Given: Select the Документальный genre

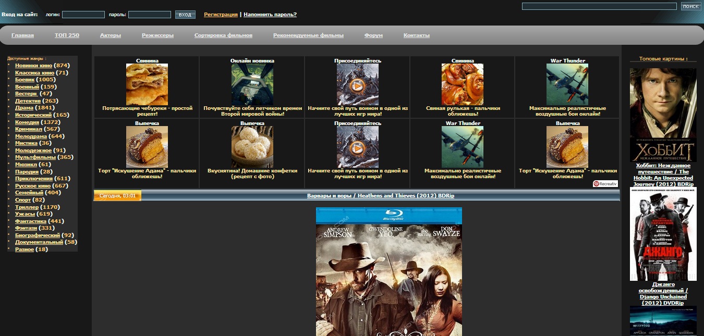Looking at the screenshot, I should (x=39, y=242).
